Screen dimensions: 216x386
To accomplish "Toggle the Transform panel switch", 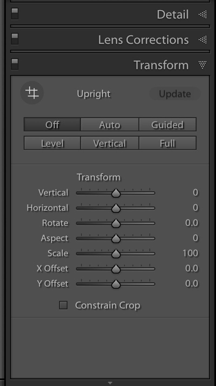I will 15,64.
